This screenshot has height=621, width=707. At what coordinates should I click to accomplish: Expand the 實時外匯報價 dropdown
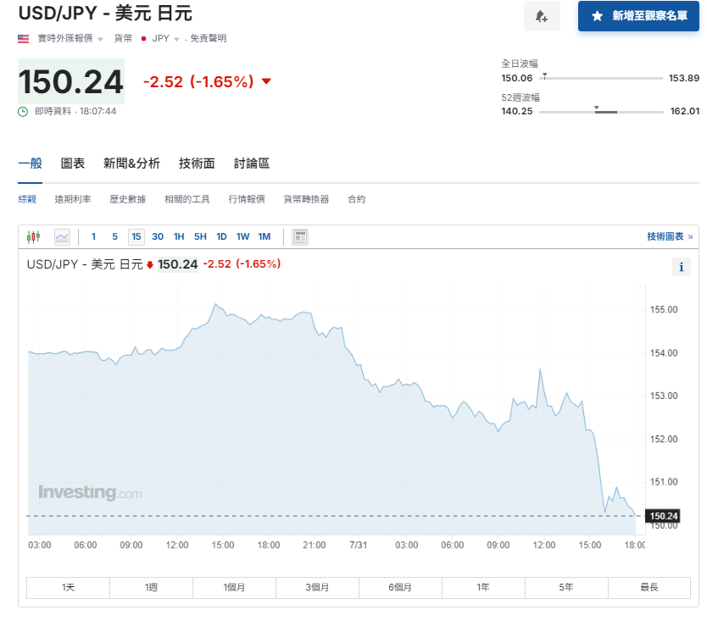99,38
